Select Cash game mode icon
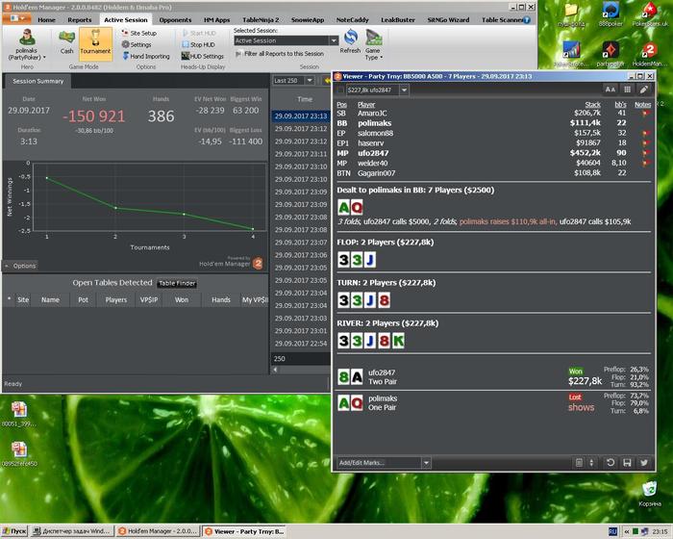 66,42
